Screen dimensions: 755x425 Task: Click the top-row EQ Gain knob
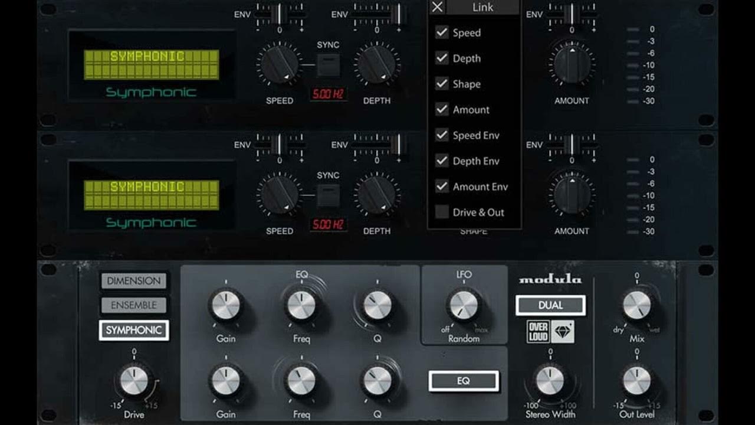point(226,305)
